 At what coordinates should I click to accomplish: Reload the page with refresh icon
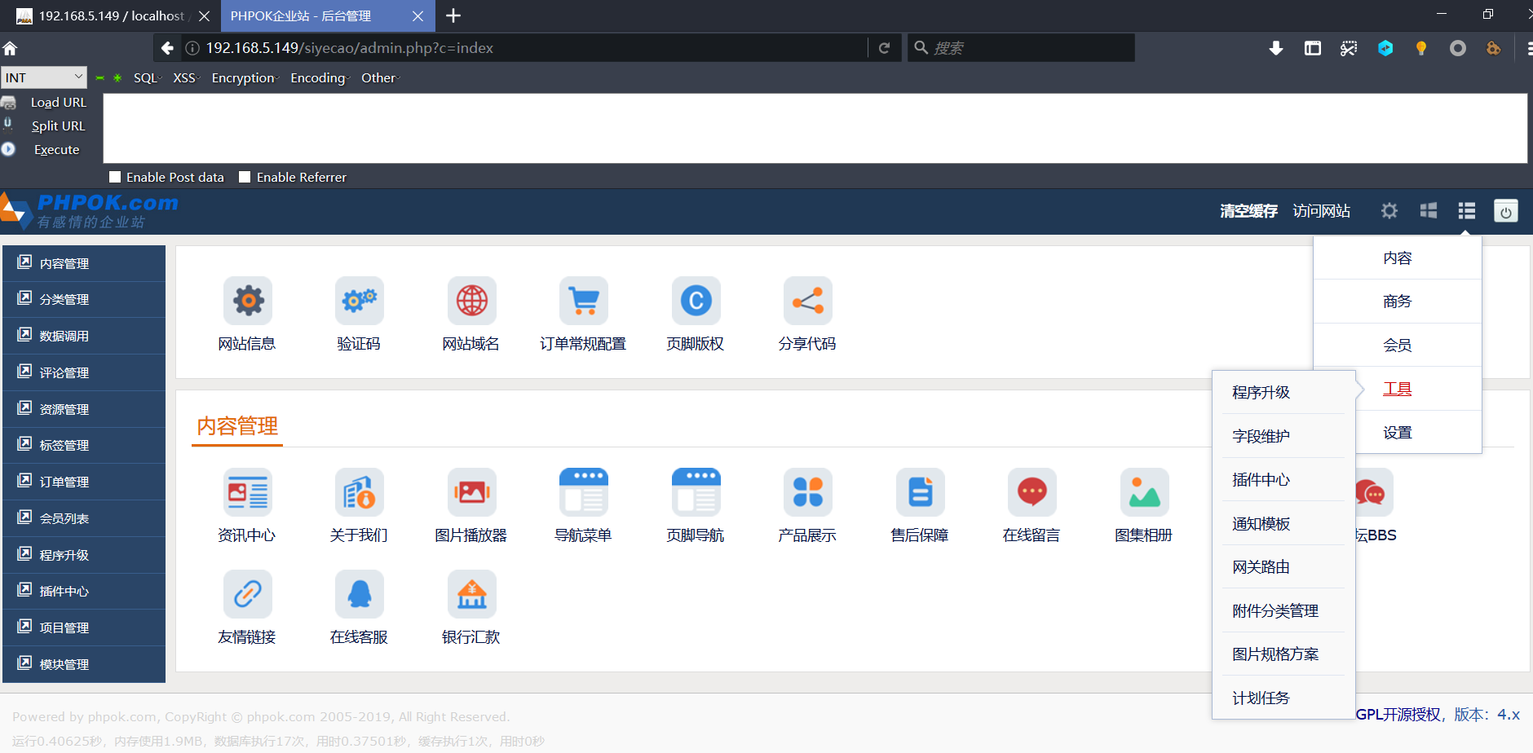point(884,48)
